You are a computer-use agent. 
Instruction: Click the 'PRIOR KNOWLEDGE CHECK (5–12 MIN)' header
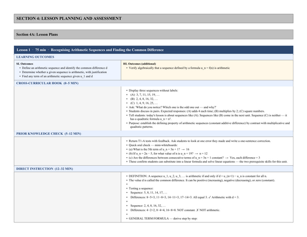[153, 134]
